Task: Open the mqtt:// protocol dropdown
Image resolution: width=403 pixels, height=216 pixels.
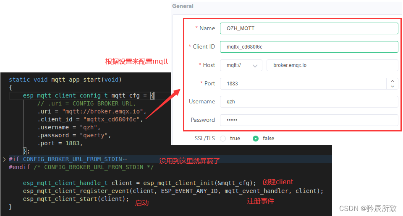Action: pos(241,65)
